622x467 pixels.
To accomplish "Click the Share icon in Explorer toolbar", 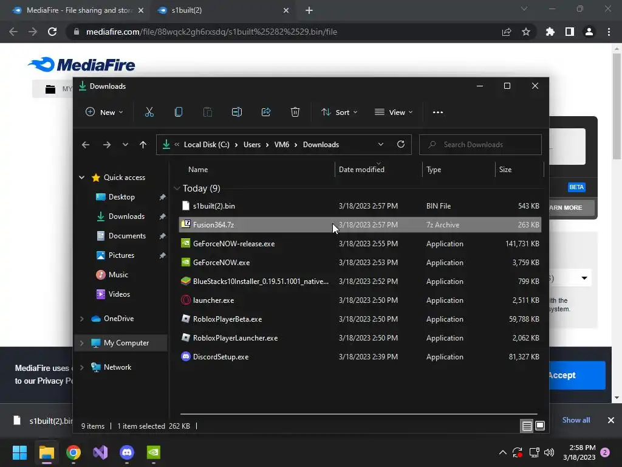I will click(266, 112).
